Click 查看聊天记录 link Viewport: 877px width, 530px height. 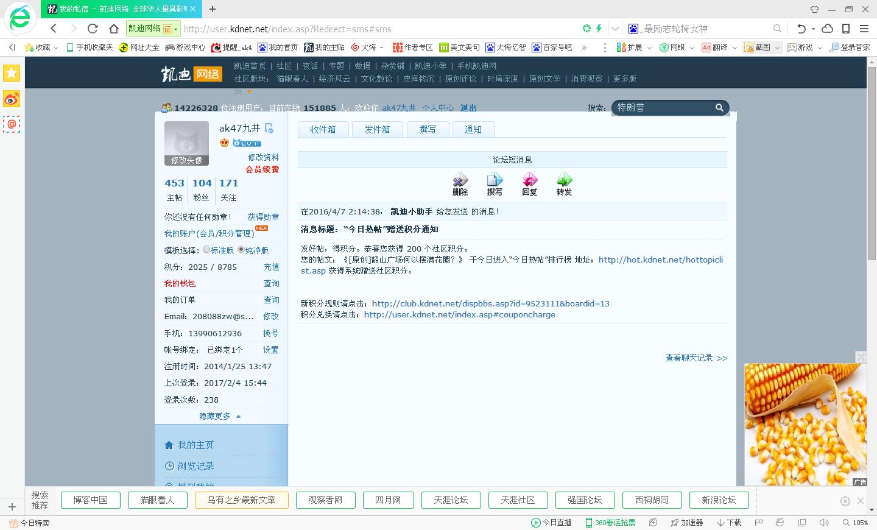point(696,358)
